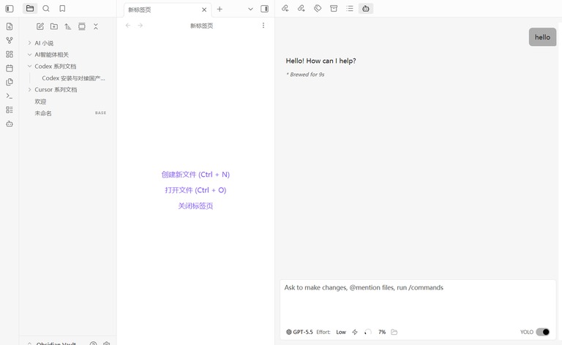Image resolution: width=562 pixels, height=345 pixels.
Task: Click the Hello! How can I help? reply
Action: pyautogui.click(x=321, y=61)
